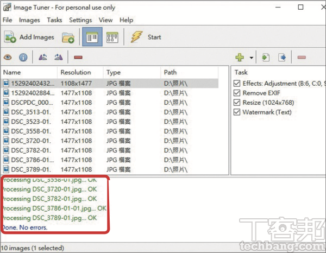
Task: Switch to details list view
Action: pos(91,37)
